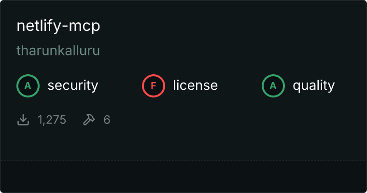Click the letter A inside quality ring

[x=273, y=86]
